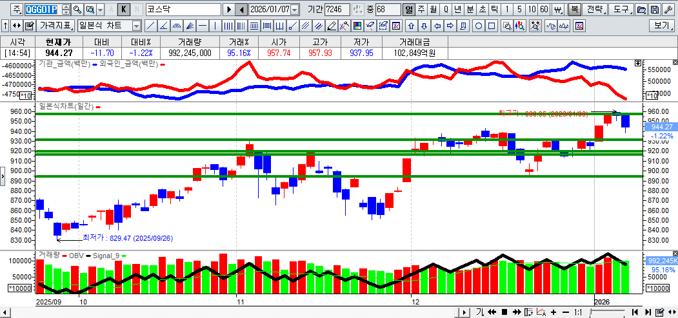Open the 일본식 차트 chart type dropdown
This screenshot has width=678, height=318.
[136, 26]
